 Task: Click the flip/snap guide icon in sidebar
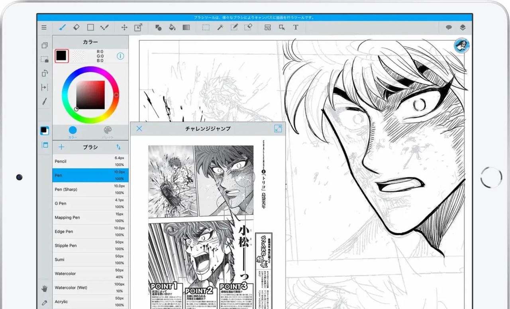coord(45,87)
